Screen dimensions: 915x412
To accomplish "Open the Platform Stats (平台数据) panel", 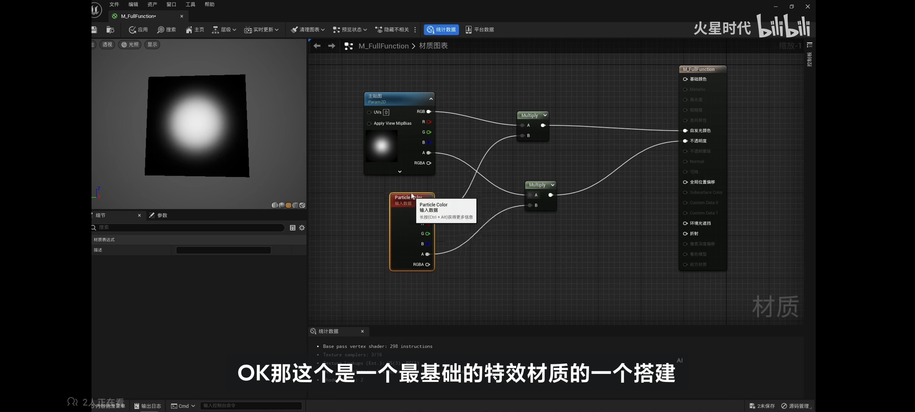I will pyautogui.click(x=480, y=30).
